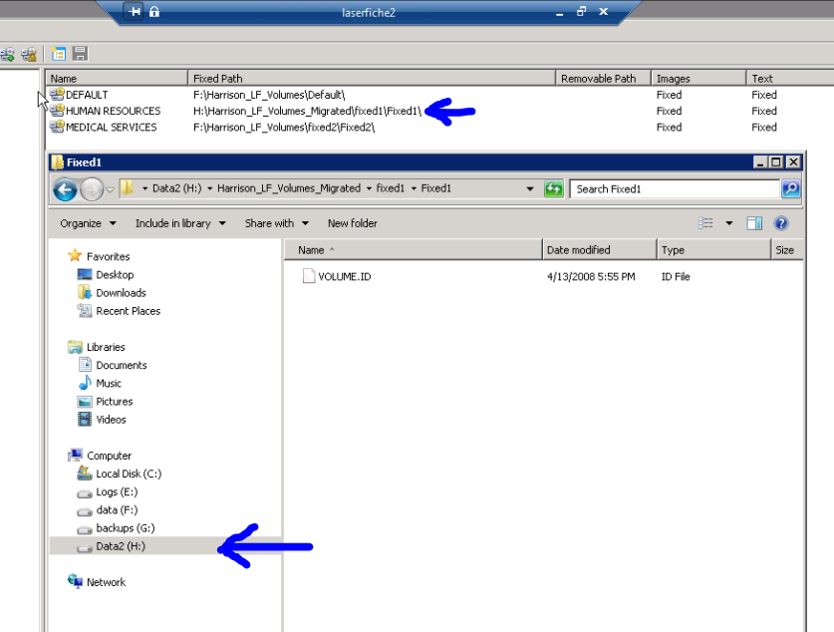Expand Harrison_LF_Volumes_Migrated breadcrumb arrow
Image resolution: width=834 pixels, height=632 pixels.
pyautogui.click(x=369, y=188)
